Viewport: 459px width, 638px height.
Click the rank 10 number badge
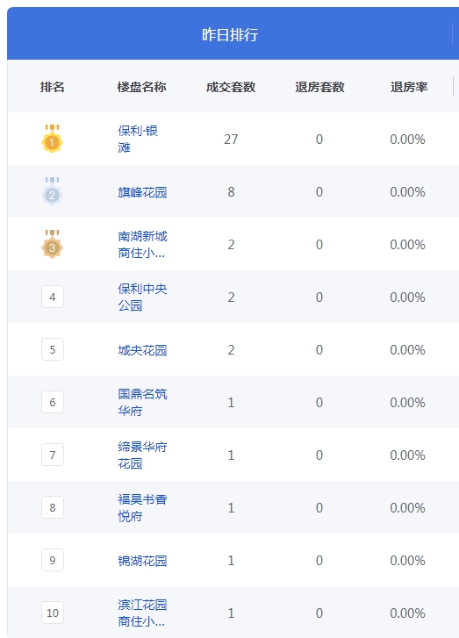53,613
